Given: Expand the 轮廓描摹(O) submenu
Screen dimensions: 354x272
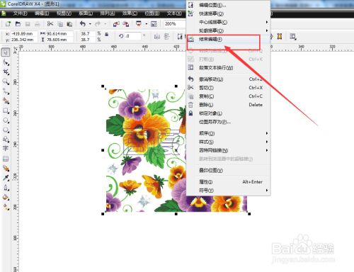Looking at the screenshot, I should click(x=267, y=30).
